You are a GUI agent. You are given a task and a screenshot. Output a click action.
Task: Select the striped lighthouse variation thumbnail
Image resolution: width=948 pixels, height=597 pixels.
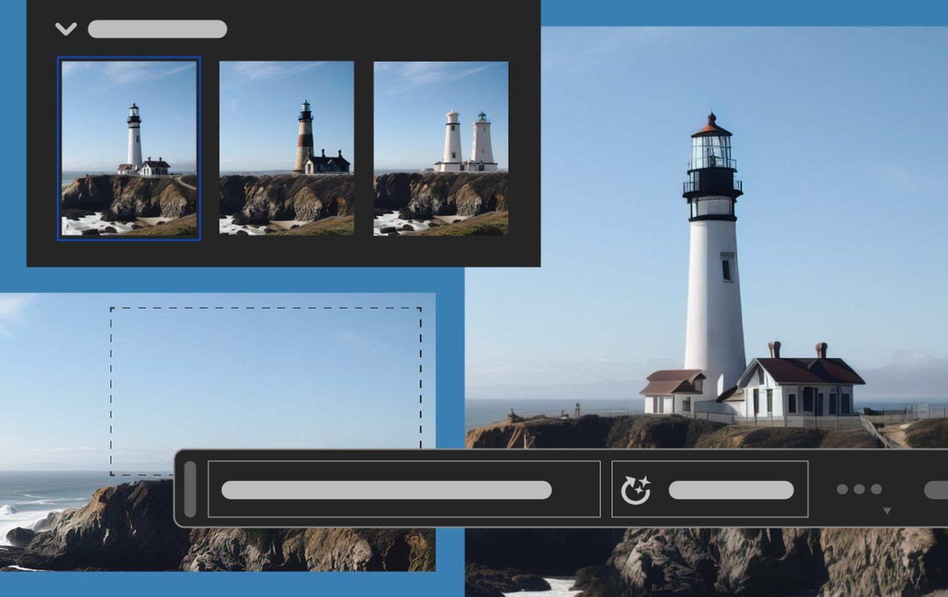coord(287,148)
